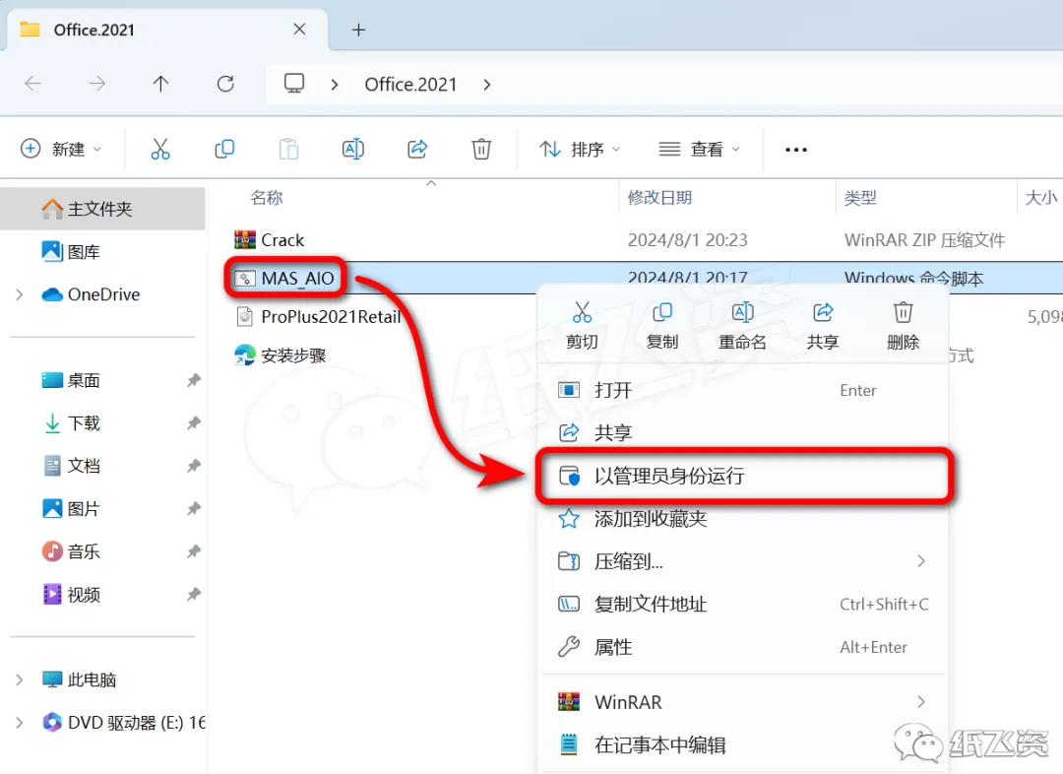Unpin 桌面 using its pin icon
This screenshot has width=1063, height=774.
[194, 380]
